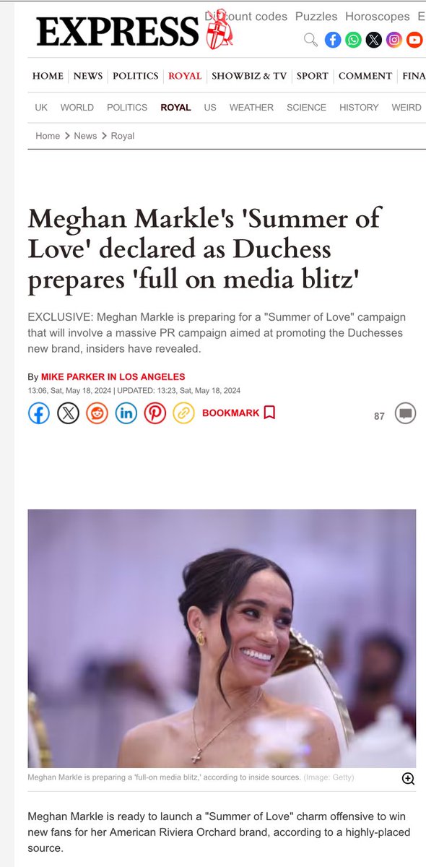Screen dimensions: 426x867
Task: Open the comments bubble icon
Action: pos(405,414)
